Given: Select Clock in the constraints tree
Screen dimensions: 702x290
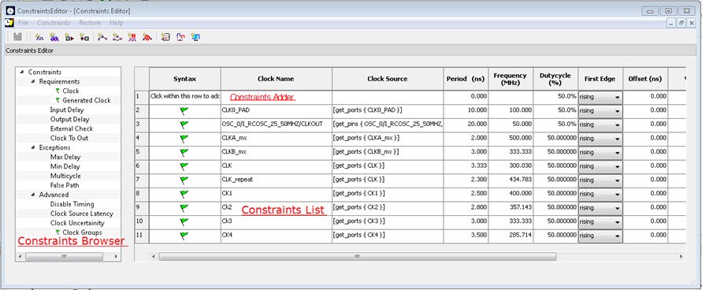Looking at the screenshot, I should pyautogui.click(x=71, y=91).
